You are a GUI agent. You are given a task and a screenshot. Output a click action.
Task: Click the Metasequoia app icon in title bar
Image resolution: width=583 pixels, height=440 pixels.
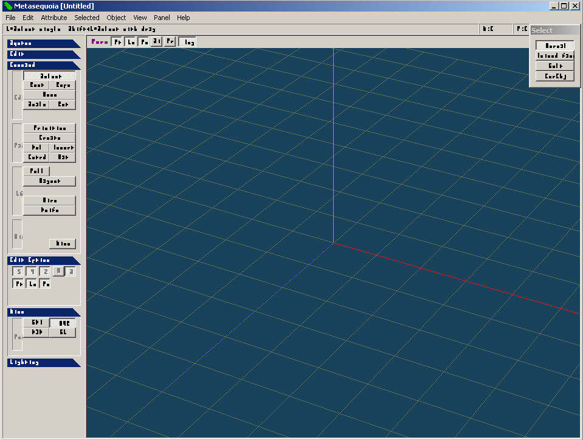(x=8, y=6)
